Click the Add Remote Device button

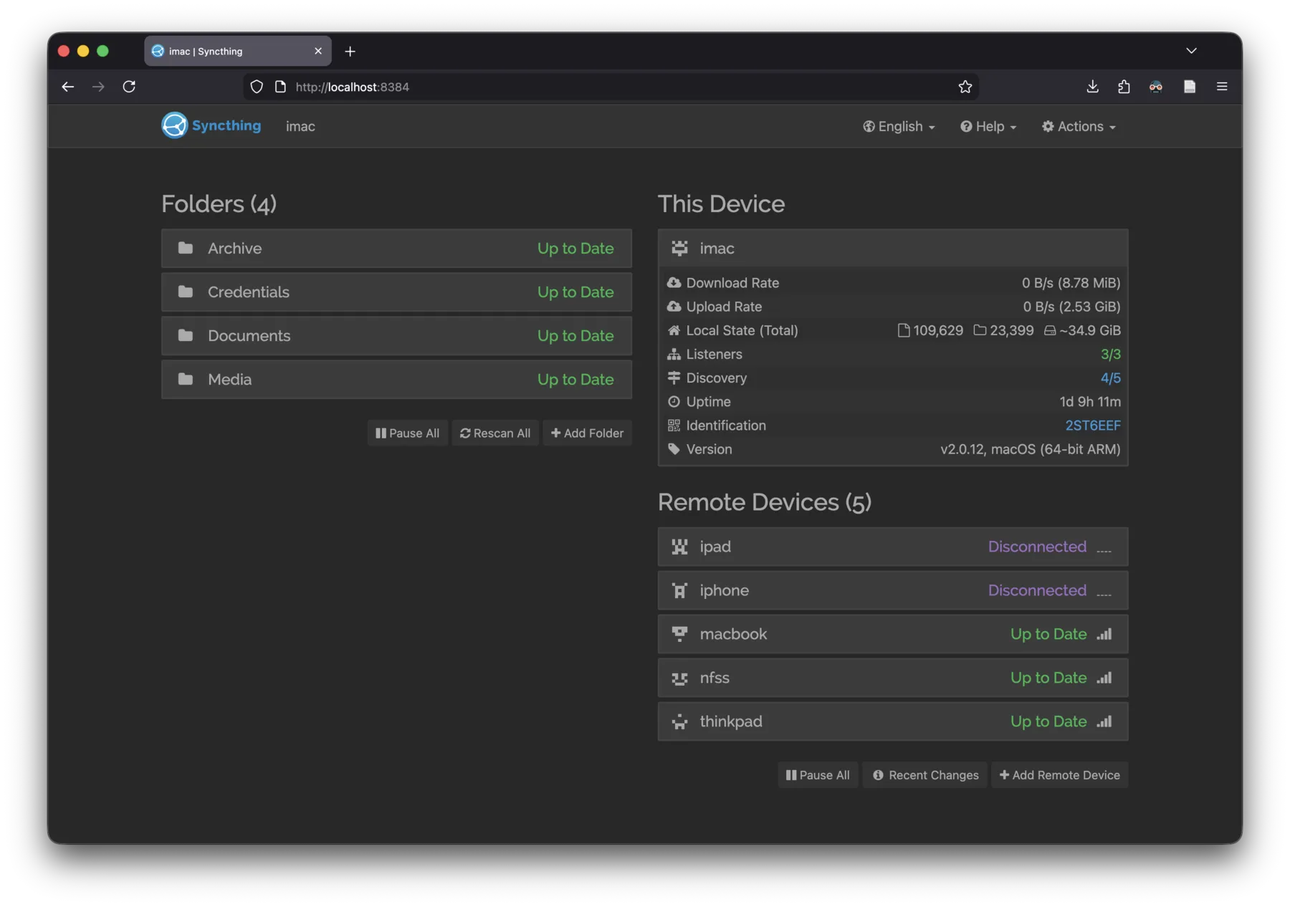(x=1059, y=774)
